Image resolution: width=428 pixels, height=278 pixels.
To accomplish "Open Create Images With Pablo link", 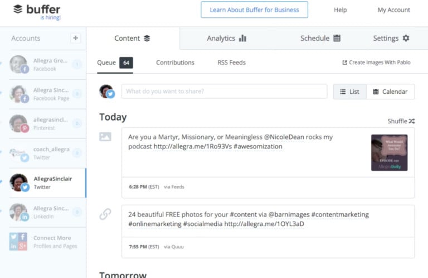I will 376,63.
